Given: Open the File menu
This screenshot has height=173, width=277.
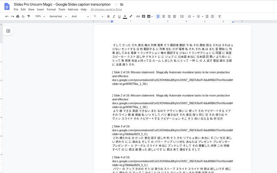Looking at the screenshot, I should [x=16, y=10].
